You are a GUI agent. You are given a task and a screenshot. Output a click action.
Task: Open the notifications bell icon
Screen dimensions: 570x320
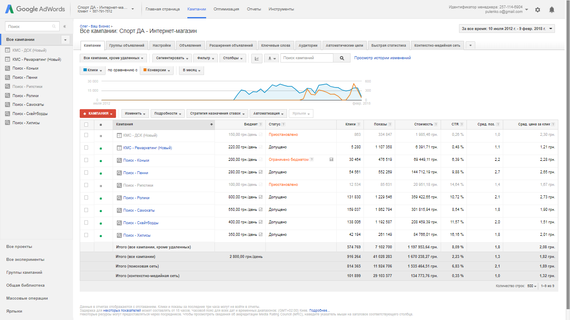[552, 10]
